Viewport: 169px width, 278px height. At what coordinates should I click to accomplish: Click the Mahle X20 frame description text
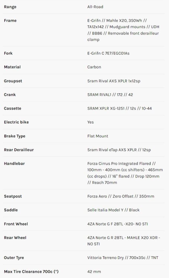pyautogui.click(x=123, y=30)
